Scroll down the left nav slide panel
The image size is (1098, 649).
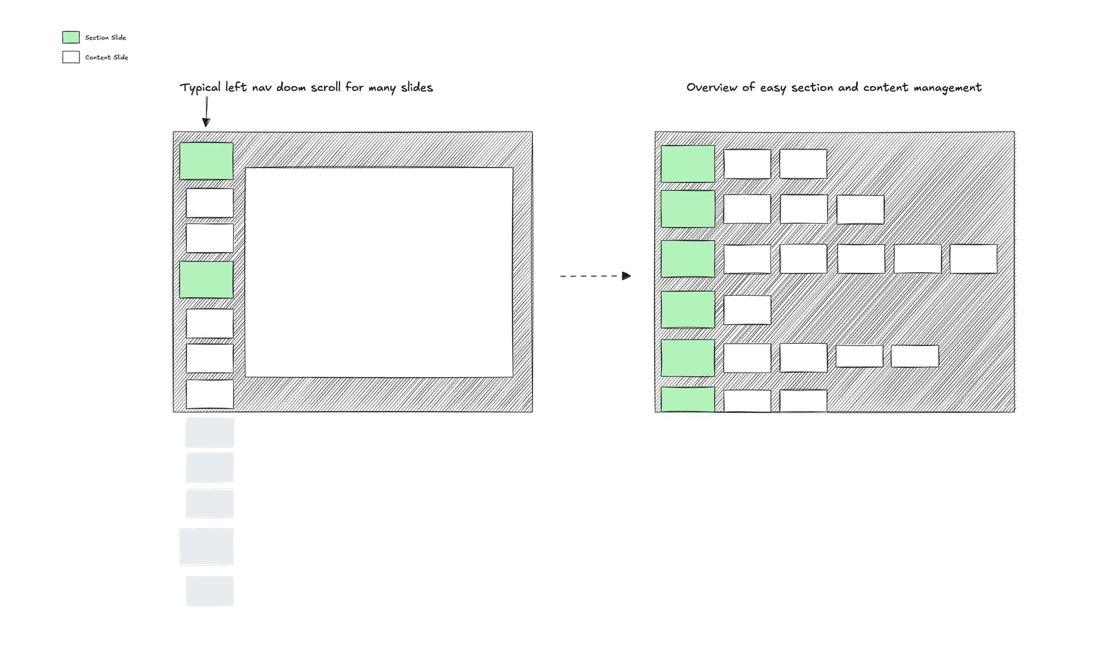click(208, 504)
